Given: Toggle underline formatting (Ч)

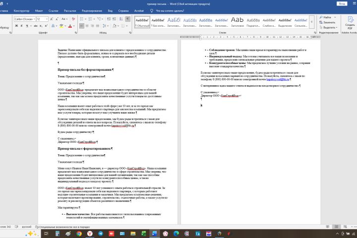Looking at the screenshot, I should pos(27,26).
